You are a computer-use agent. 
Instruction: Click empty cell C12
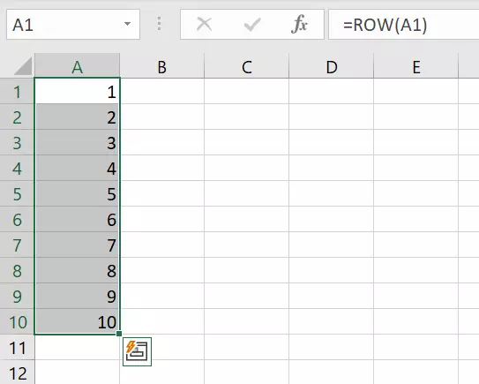(246, 373)
